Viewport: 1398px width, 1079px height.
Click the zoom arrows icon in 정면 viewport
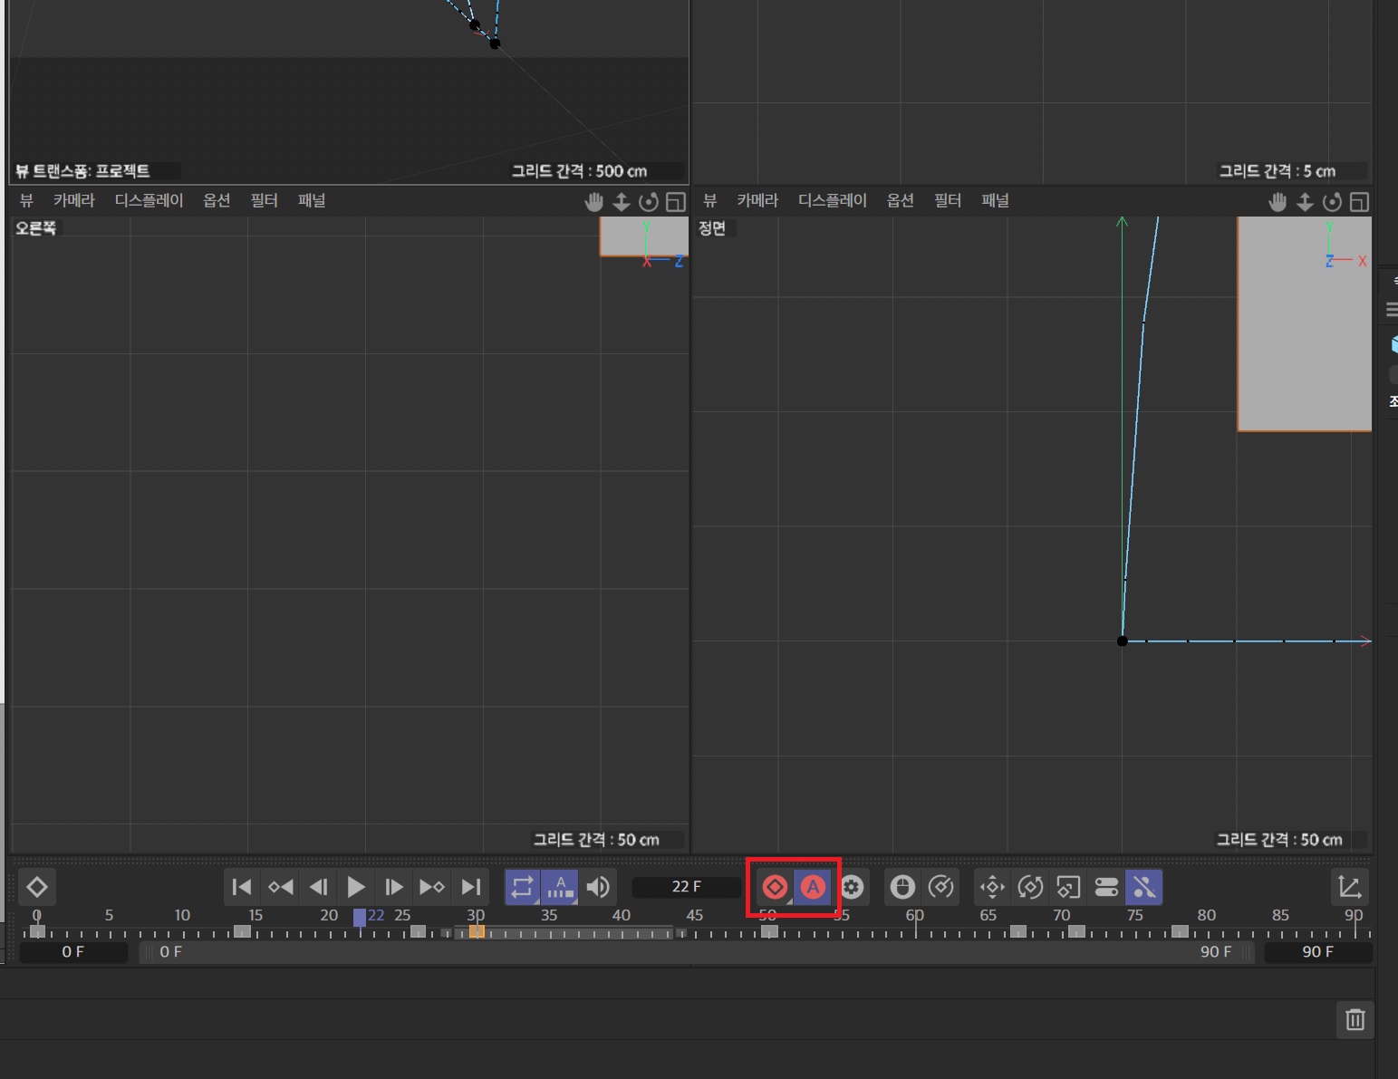pos(1305,202)
